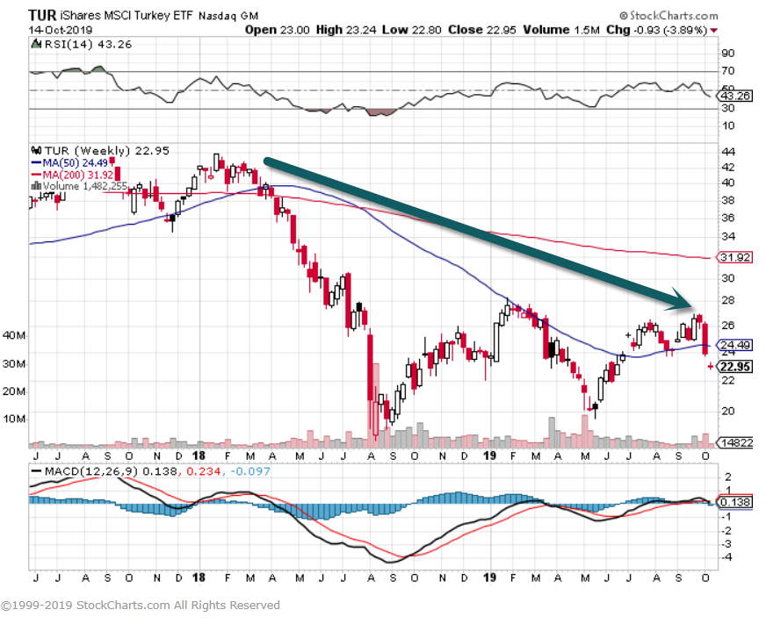Click the candlestick icon beside TUR (Weekly)
This screenshot has height=624, width=766.
tap(37, 150)
